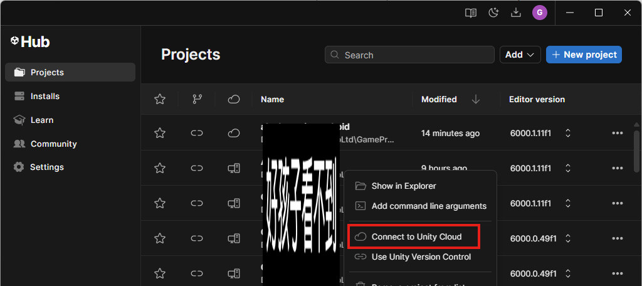This screenshot has width=642, height=286.
Task: Choose Use Unity Version Control
Action: pos(421,257)
